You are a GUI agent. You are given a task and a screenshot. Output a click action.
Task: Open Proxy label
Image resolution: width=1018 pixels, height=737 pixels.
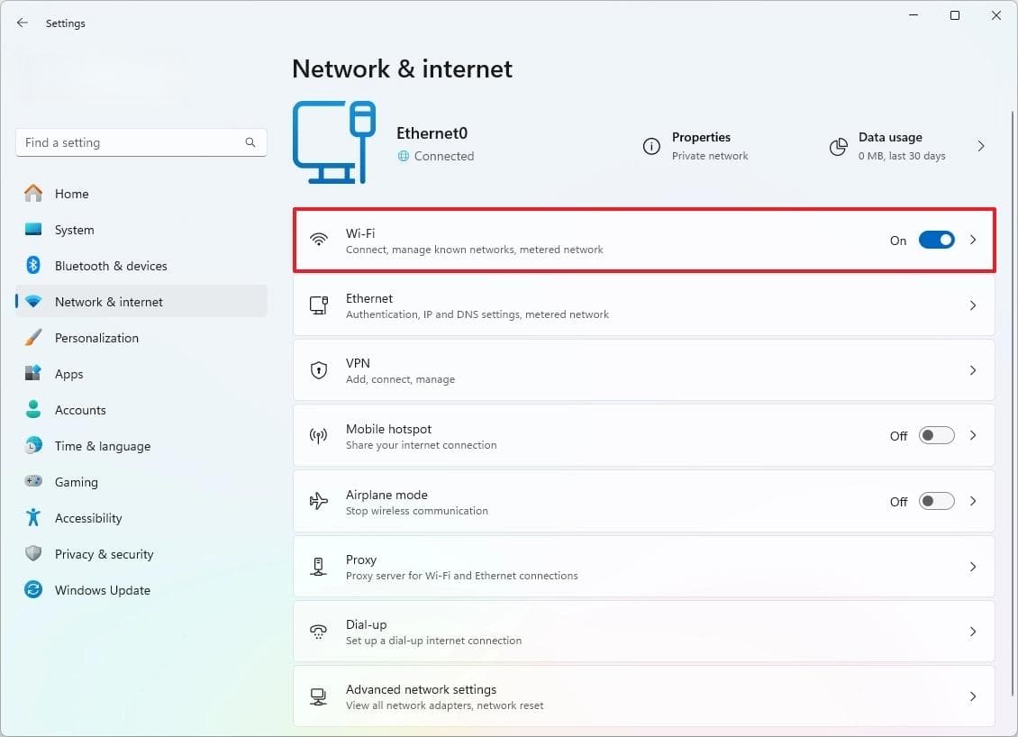coord(361,560)
